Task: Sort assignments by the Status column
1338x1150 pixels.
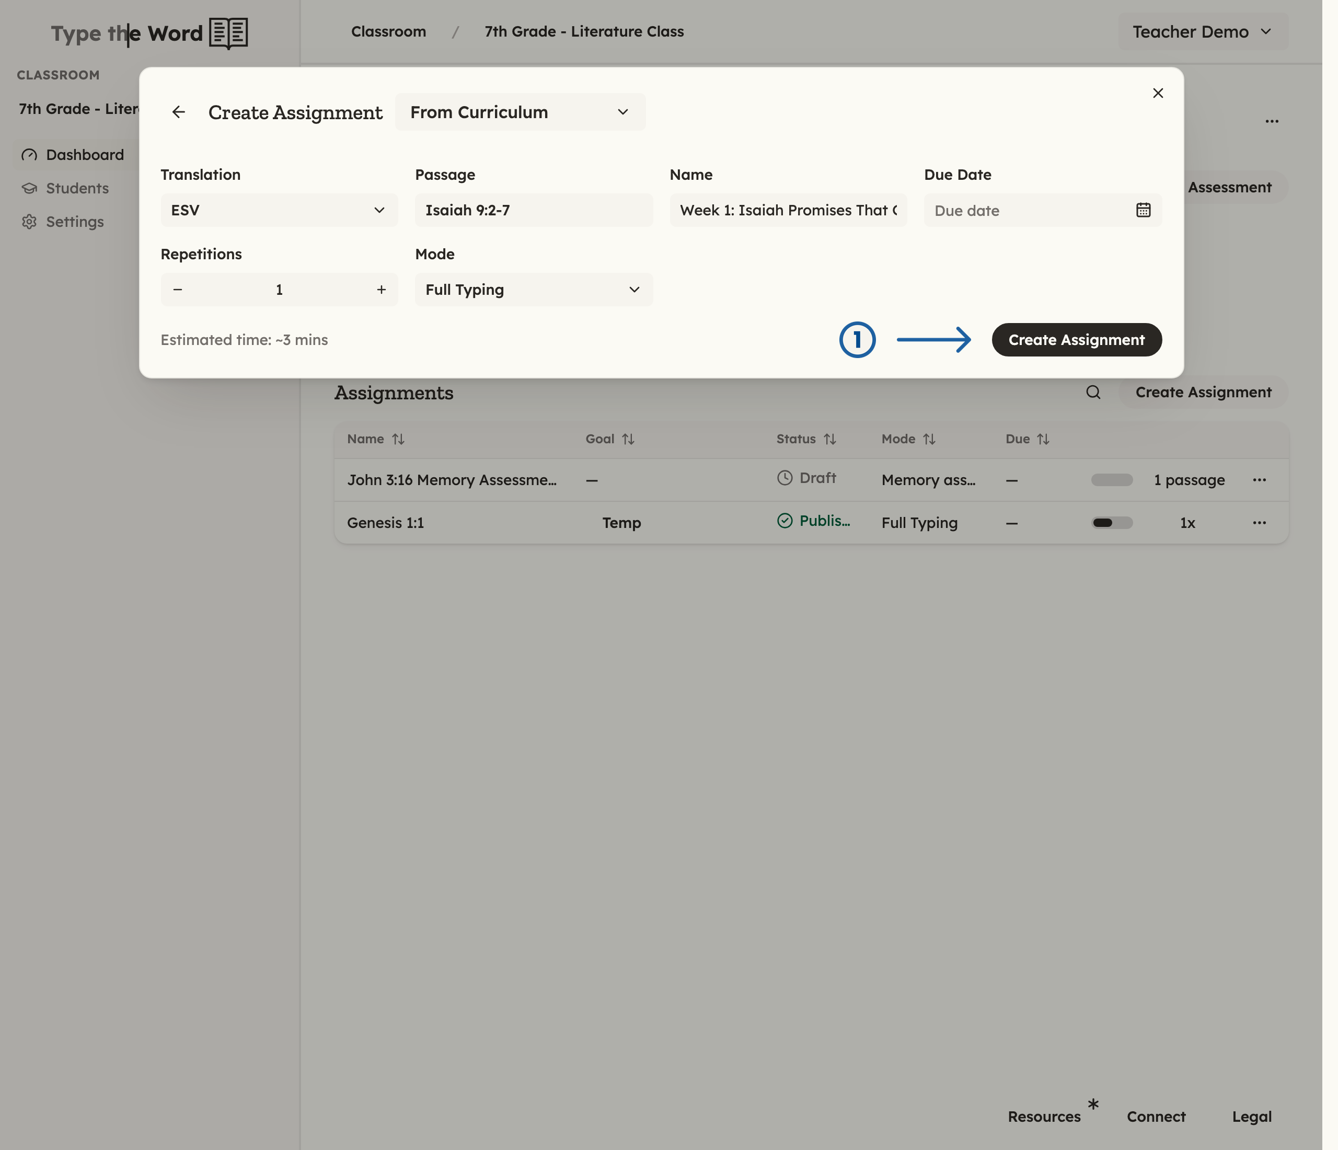Action: pos(806,439)
